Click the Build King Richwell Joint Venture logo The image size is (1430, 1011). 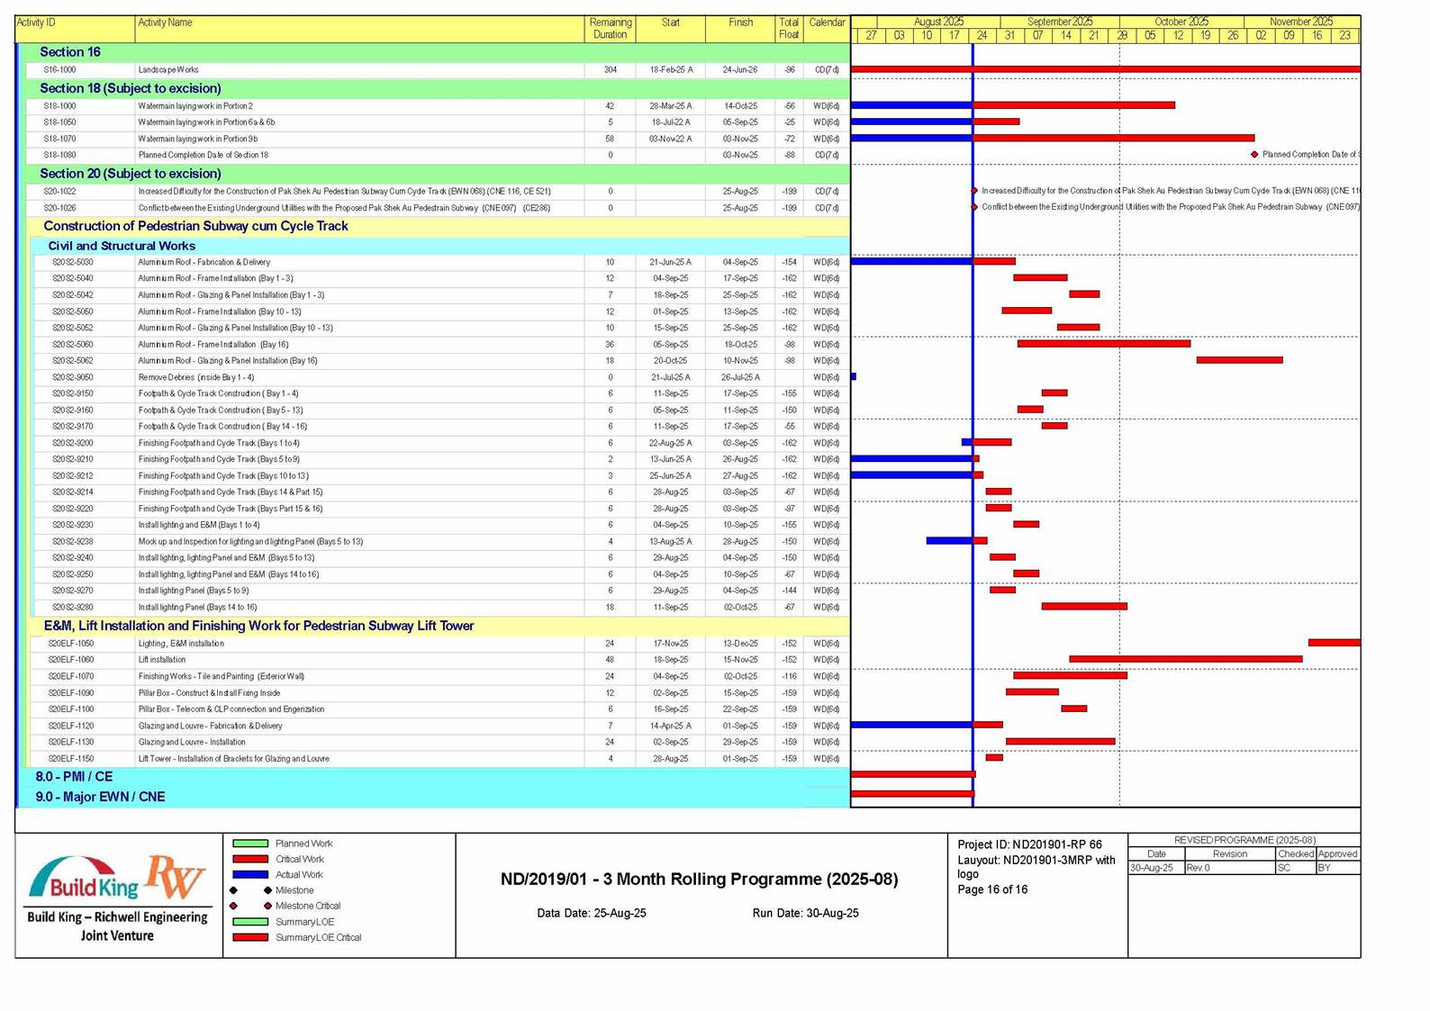[118, 897]
